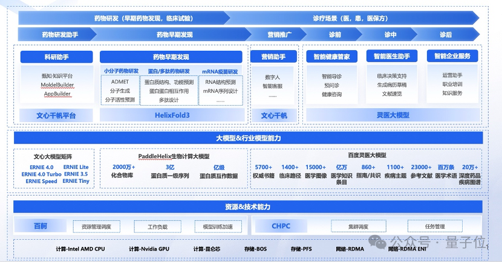Select the 小分子药物研发 subheading
This screenshot has width=502, height=262.
(x=121, y=71)
